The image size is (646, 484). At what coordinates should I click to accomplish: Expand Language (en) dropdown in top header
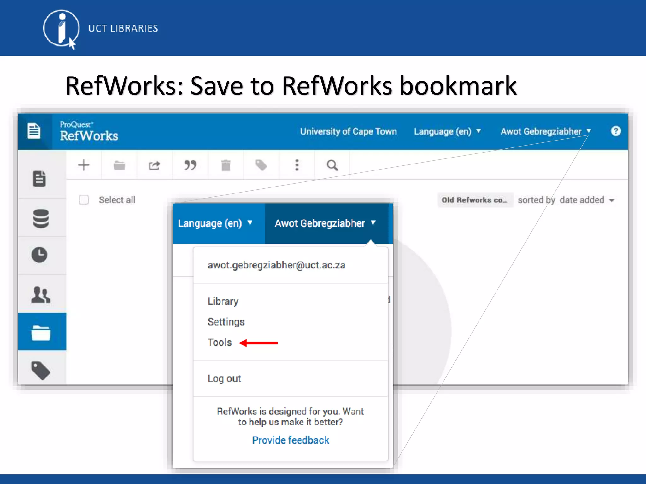[447, 131]
